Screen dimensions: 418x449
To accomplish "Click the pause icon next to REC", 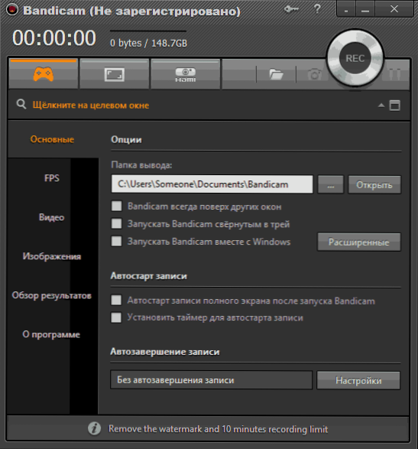I will click(x=395, y=74).
